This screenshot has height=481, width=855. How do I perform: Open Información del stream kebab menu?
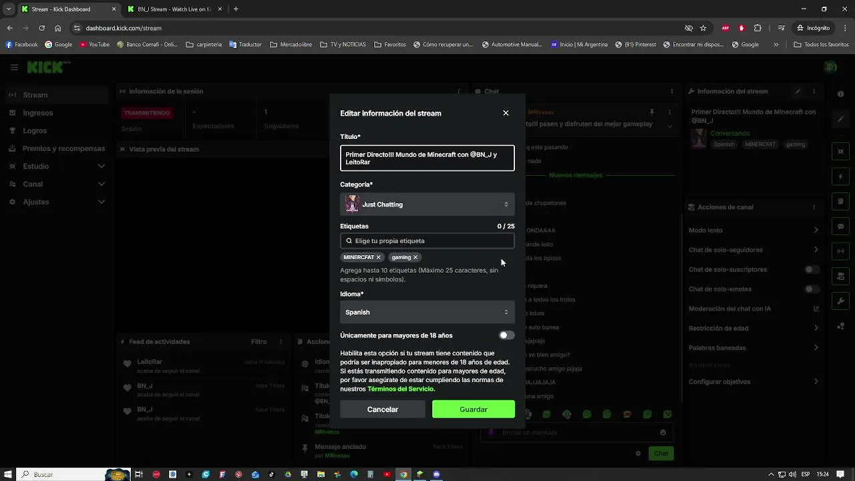tap(814, 92)
